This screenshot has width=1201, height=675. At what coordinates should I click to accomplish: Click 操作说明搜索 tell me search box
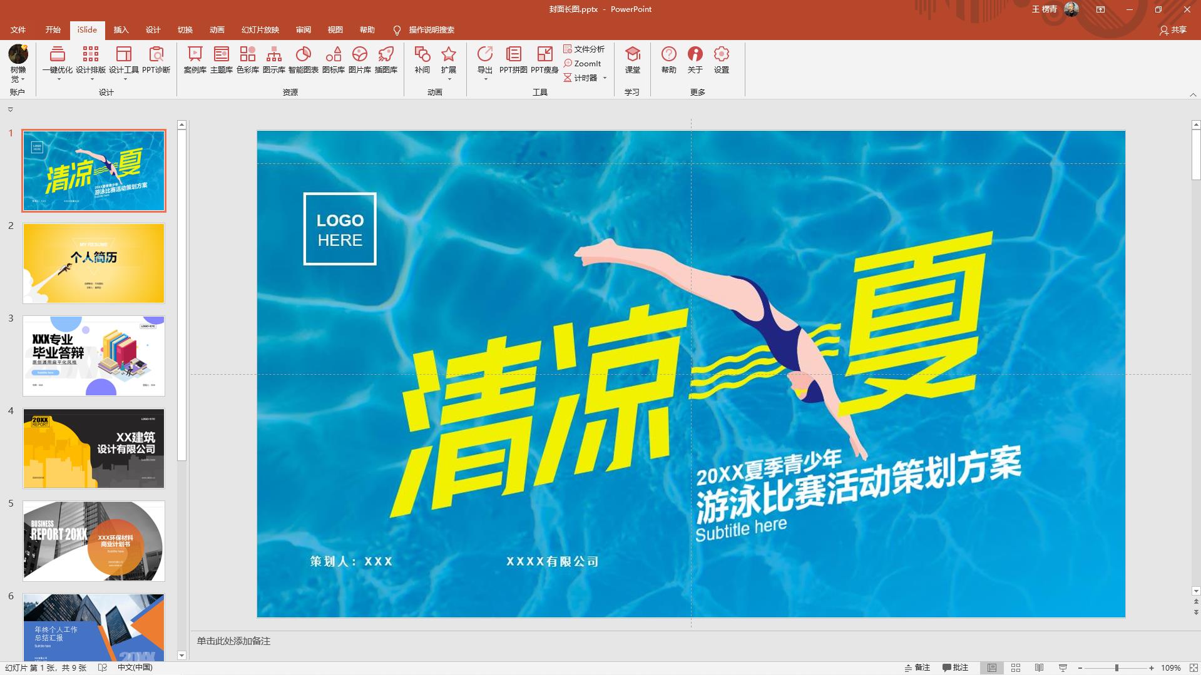coord(431,30)
